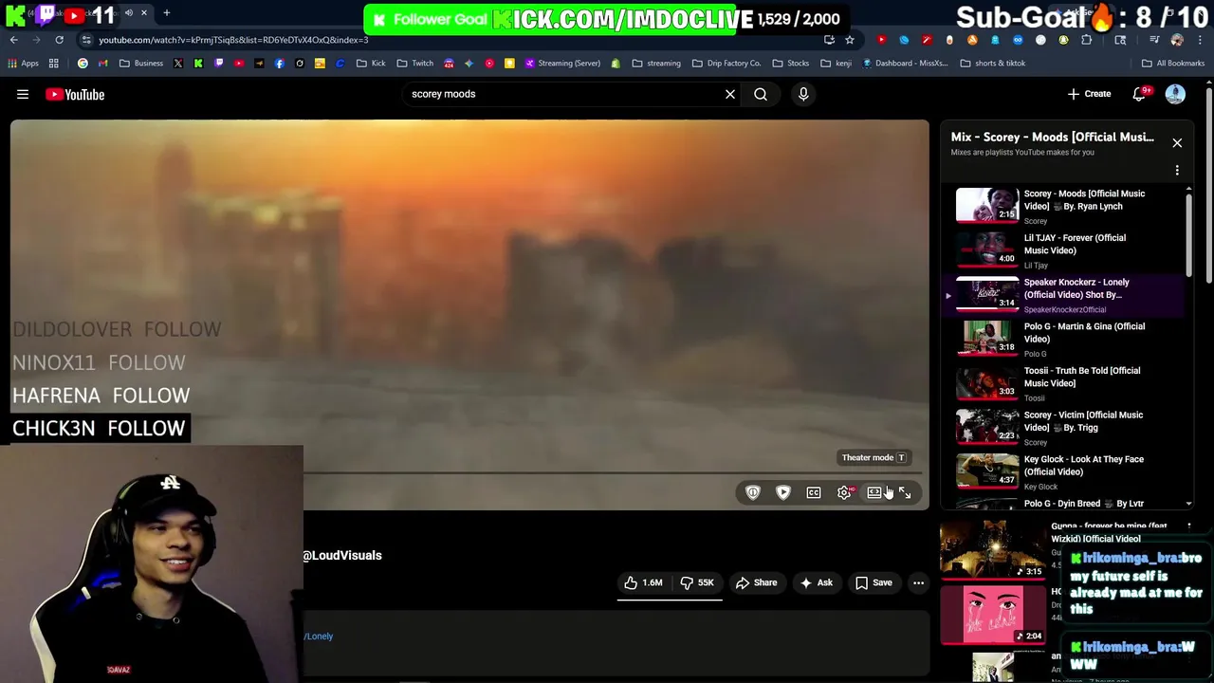1214x683 pixels.
Task: Open the Chrome extensions puzzle icon
Action: coord(1087,40)
